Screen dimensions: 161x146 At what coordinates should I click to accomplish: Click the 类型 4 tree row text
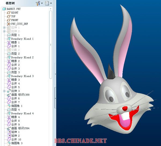click(15, 110)
